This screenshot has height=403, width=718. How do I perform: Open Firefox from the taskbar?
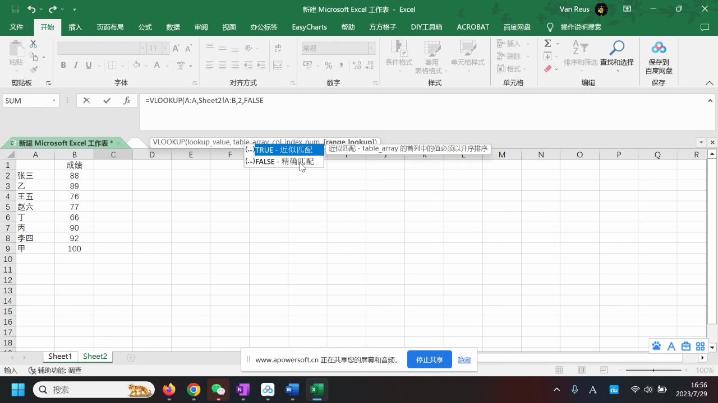169,390
